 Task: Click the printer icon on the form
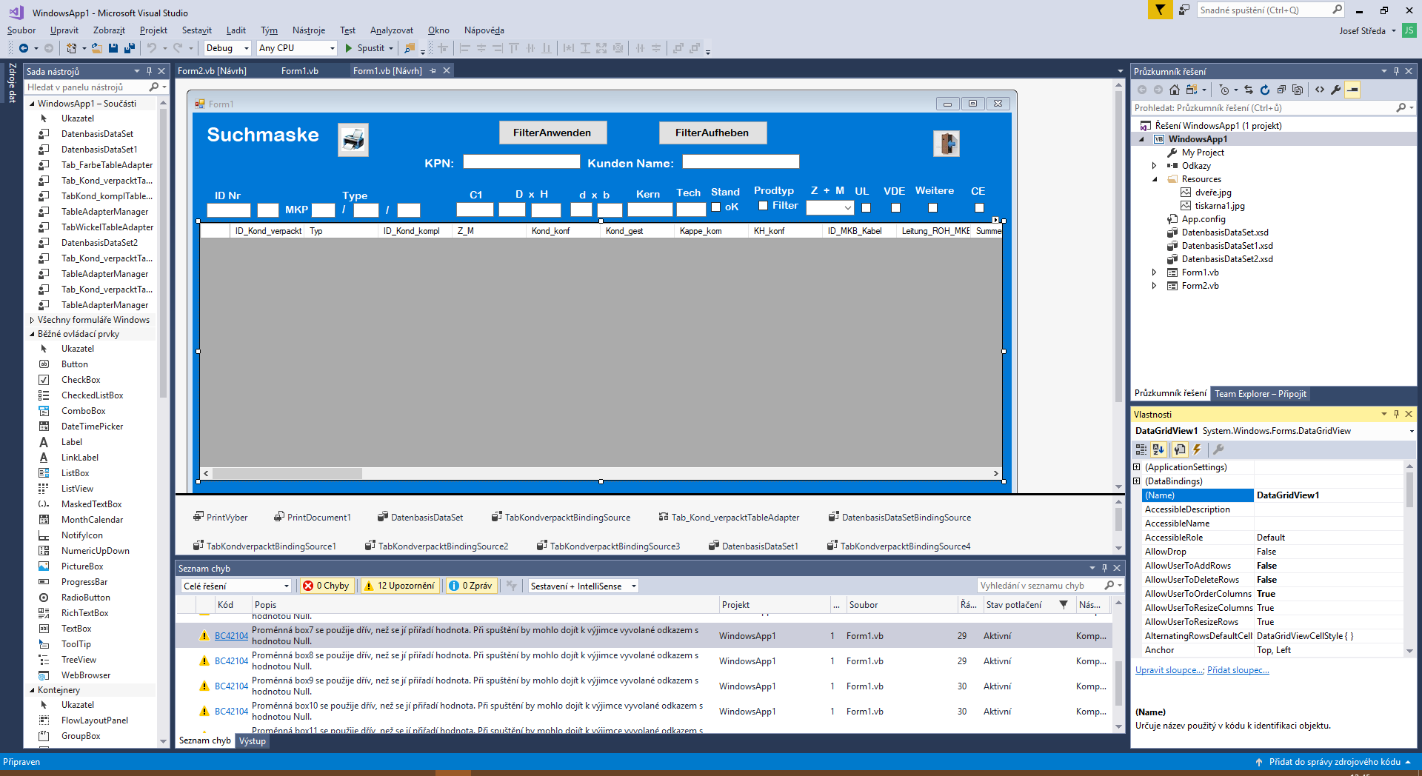tap(353, 139)
